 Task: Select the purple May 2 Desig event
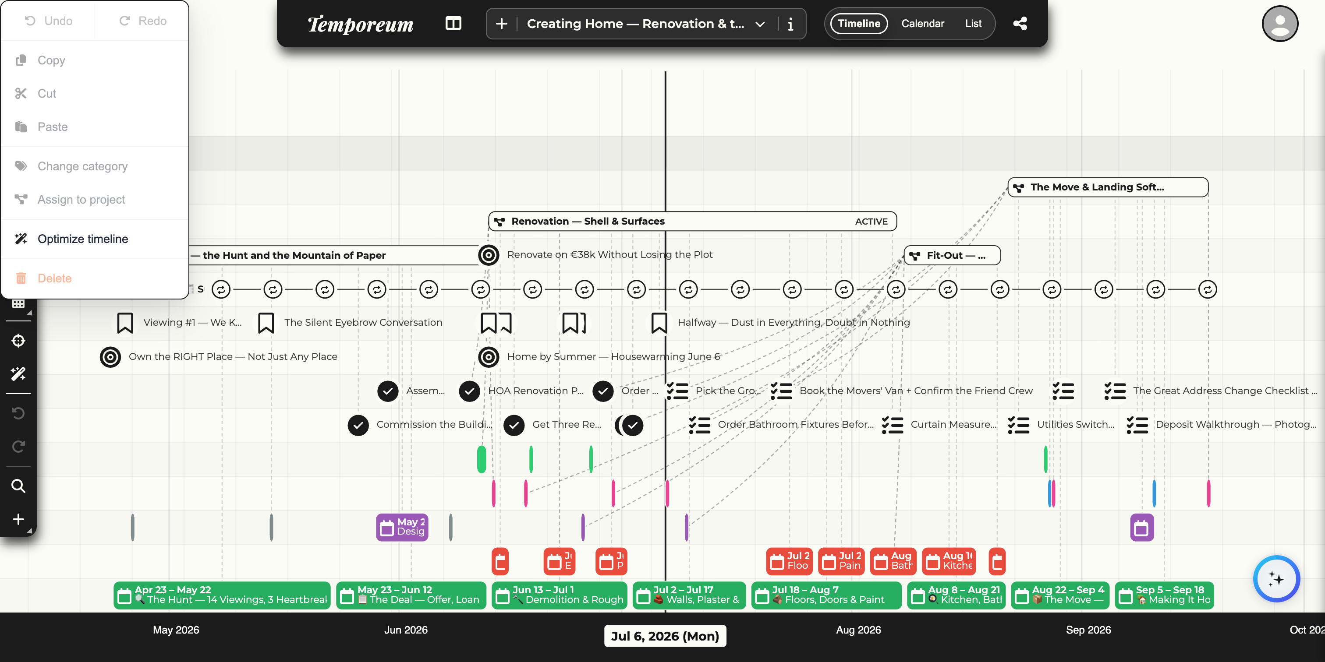pos(402,527)
